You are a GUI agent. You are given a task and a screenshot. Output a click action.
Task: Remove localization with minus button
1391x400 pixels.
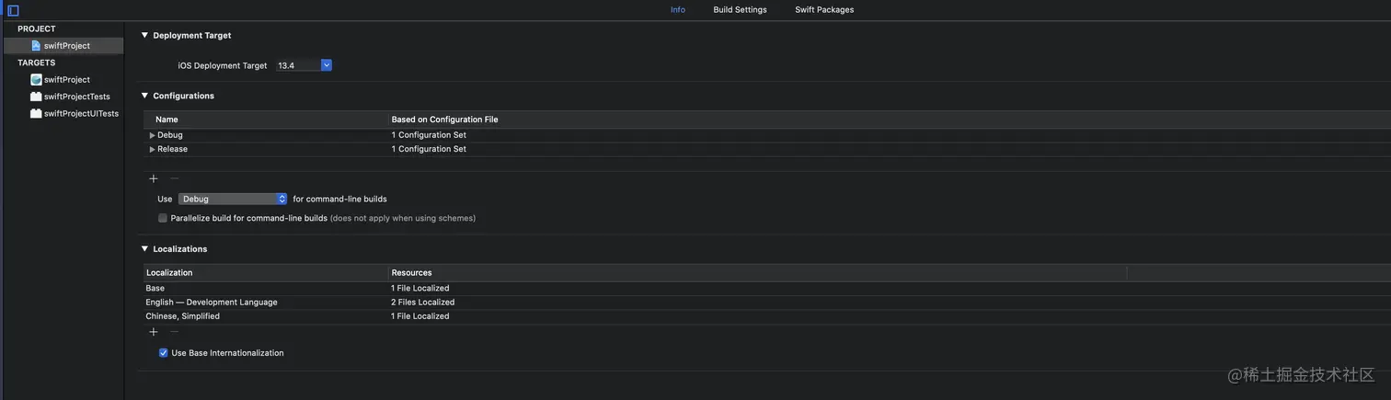click(174, 332)
